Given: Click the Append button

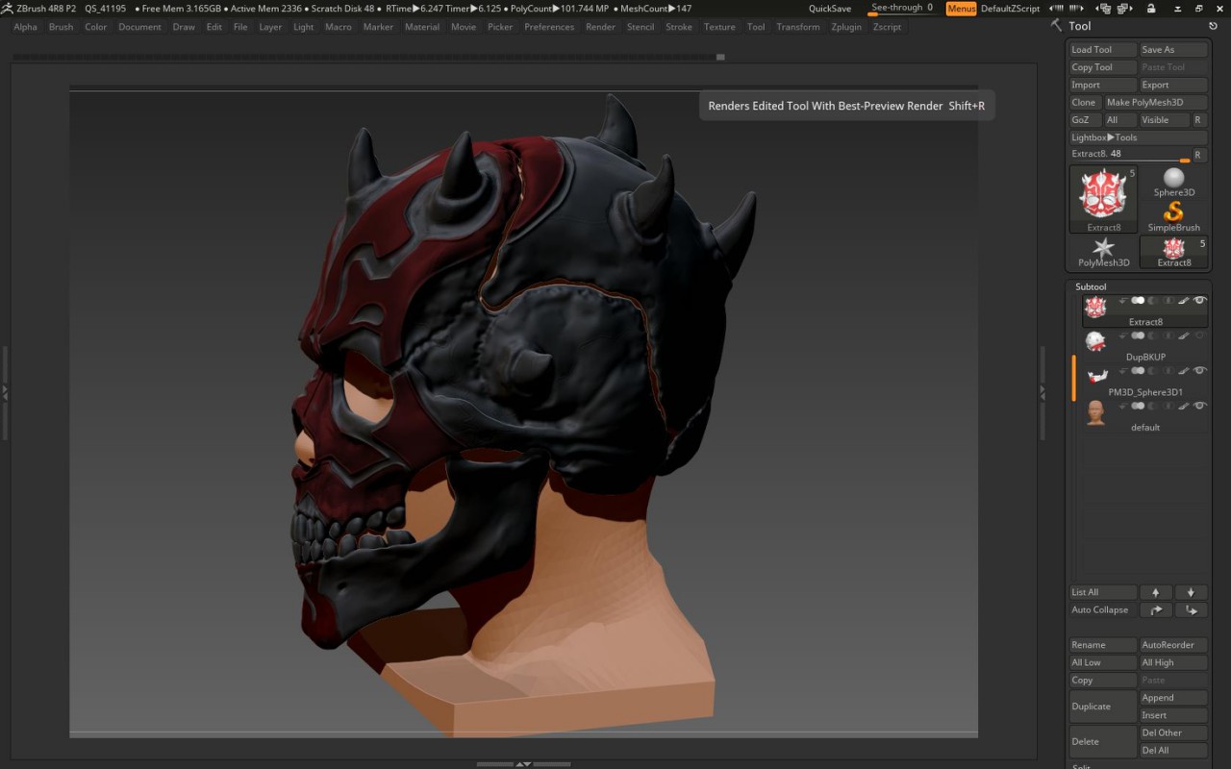Looking at the screenshot, I should (1173, 698).
